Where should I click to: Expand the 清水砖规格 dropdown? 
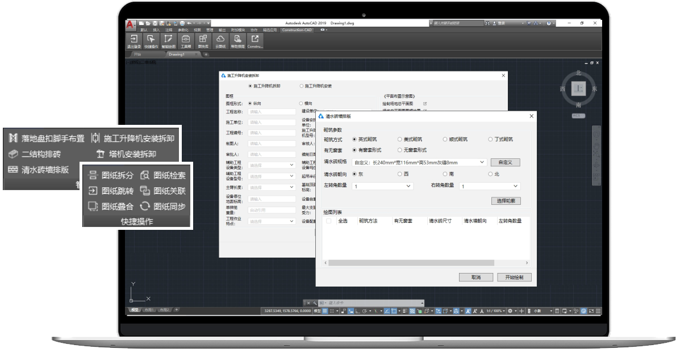[482, 162]
